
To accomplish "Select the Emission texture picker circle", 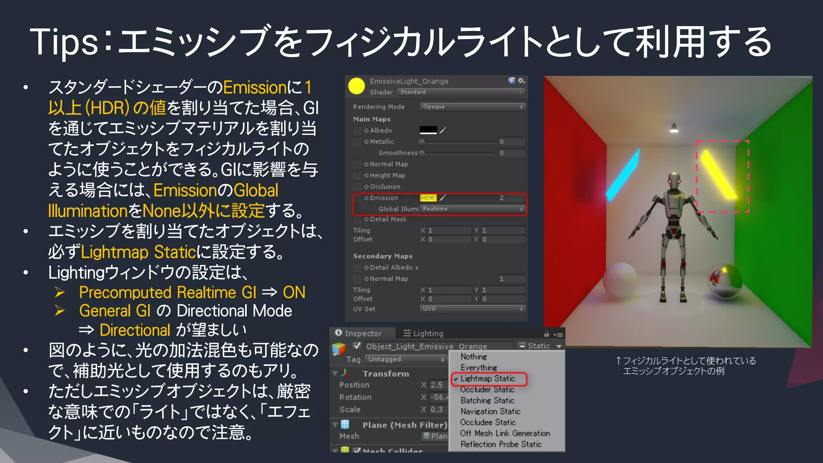I will (366, 198).
